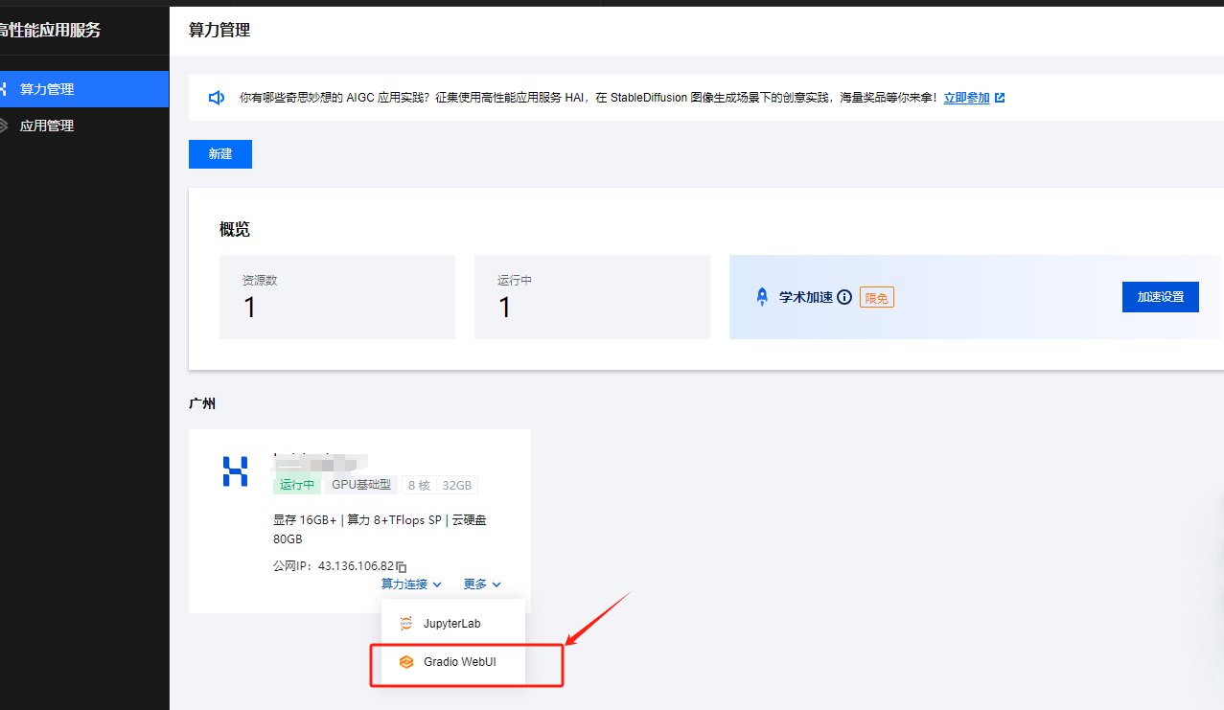Click the Gradio WebUI icon

[x=406, y=662]
